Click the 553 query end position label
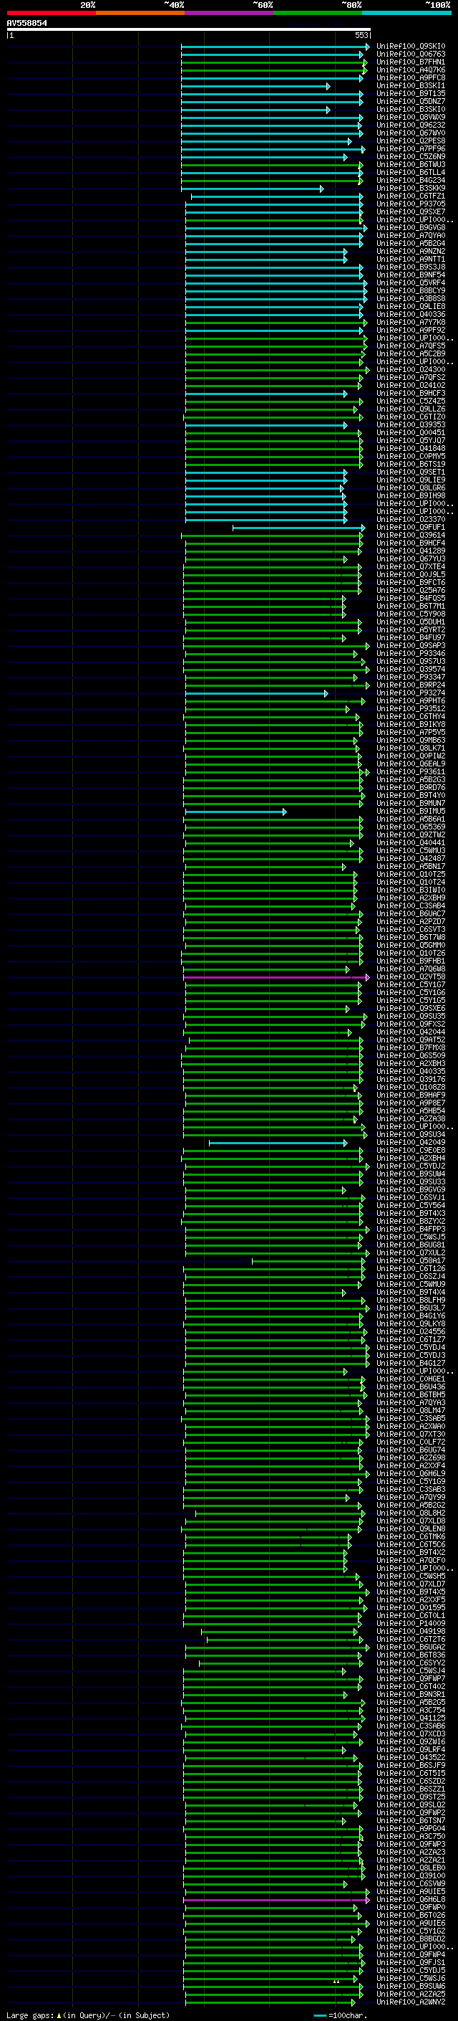 pyautogui.click(x=361, y=35)
